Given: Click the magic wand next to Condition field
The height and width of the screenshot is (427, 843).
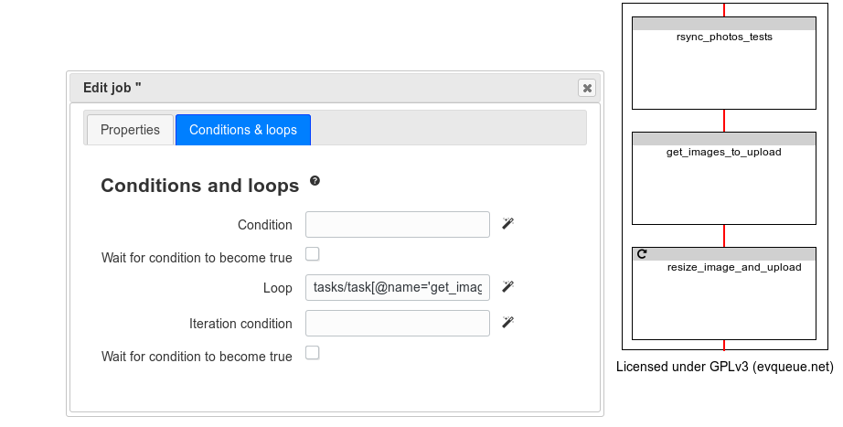Looking at the screenshot, I should [507, 223].
